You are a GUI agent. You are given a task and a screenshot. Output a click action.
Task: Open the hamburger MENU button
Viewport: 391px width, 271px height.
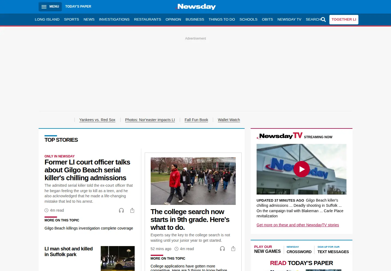coord(50,7)
